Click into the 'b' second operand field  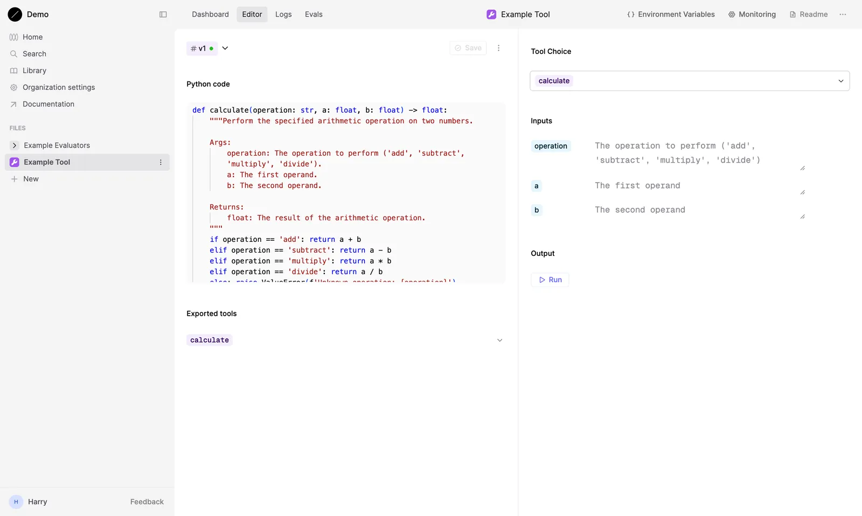click(x=699, y=211)
